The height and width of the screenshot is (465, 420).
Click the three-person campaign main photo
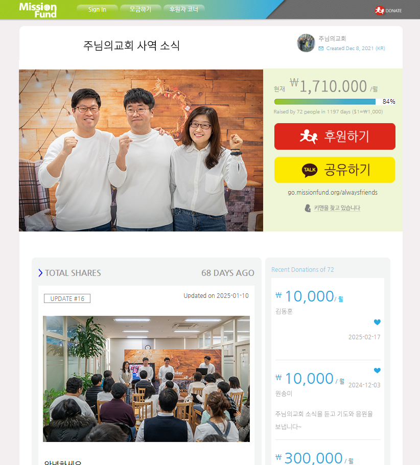click(141, 150)
